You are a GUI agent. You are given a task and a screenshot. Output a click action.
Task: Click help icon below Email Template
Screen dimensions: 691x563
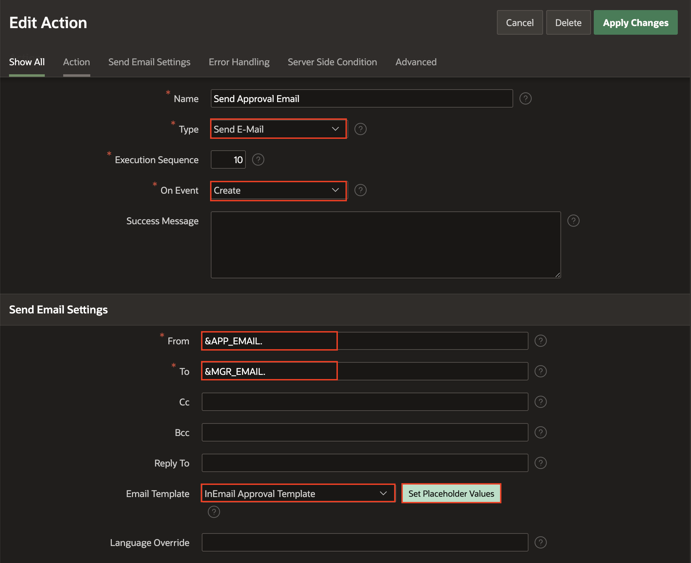(214, 512)
